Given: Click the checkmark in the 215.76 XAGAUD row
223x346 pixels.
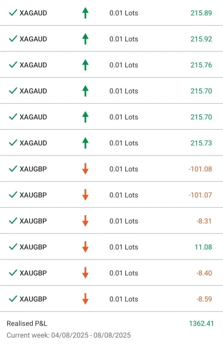Looking at the screenshot, I should [13, 65].
